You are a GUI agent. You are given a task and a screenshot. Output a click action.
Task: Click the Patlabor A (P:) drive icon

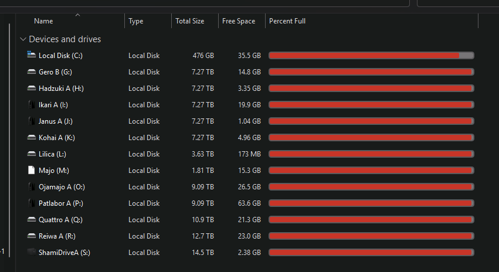[31, 203]
